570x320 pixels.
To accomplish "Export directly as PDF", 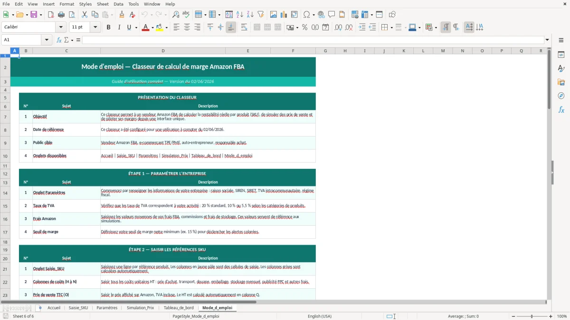I will [51, 15].
